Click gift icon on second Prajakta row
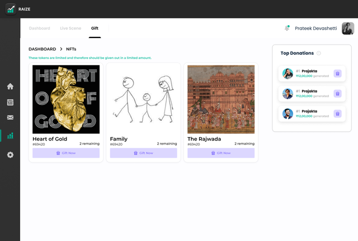This screenshot has width=358, height=241. pyautogui.click(x=337, y=94)
